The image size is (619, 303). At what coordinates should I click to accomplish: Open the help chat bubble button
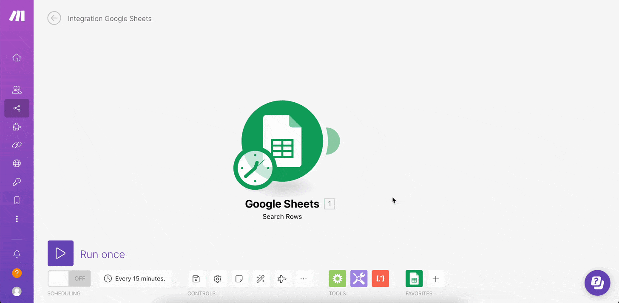point(597,283)
